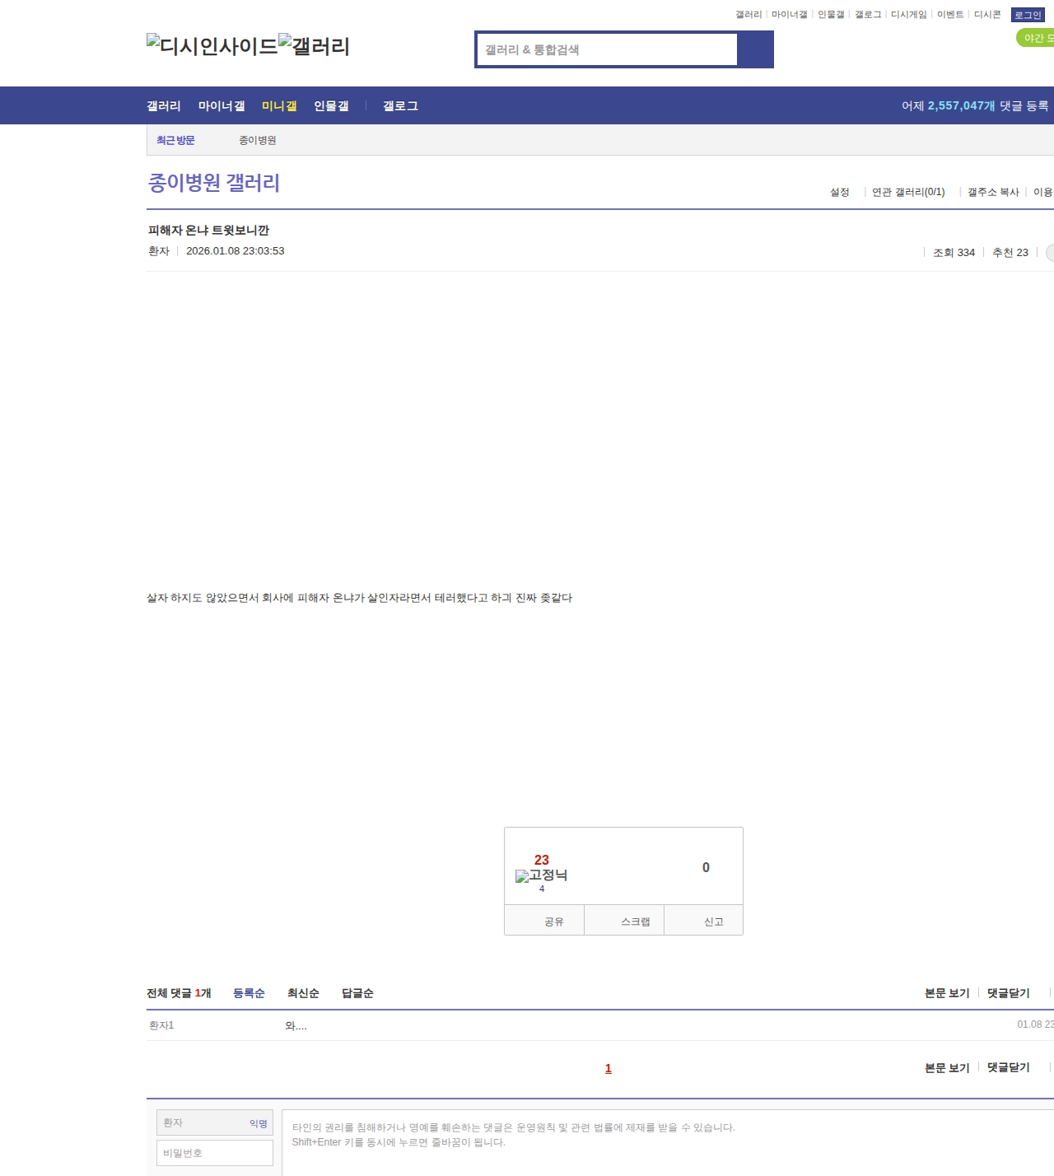Screen dimensions: 1054x1176
Task: Click the 고정닉 icon in the vote box
Action: pyautogui.click(x=541, y=875)
